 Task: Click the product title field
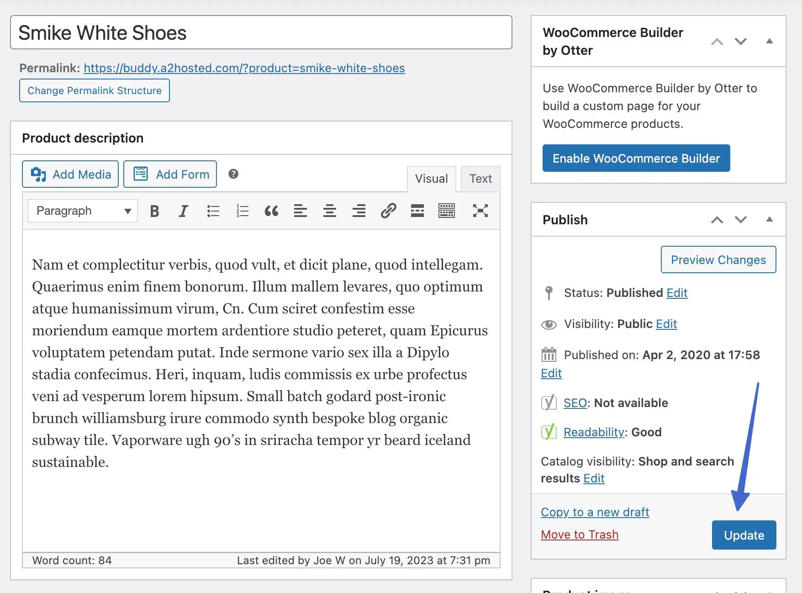[x=261, y=32]
